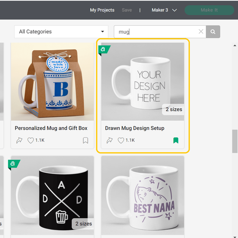Image resolution: width=238 pixels, height=238 pixels.
Task: Open the Best Nana mug thumbnail
Action: (143, 195)
